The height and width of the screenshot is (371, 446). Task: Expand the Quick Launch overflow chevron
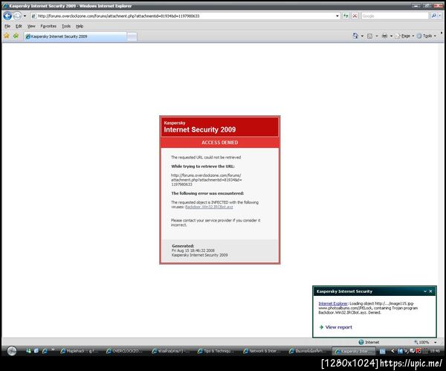[53, 349]
